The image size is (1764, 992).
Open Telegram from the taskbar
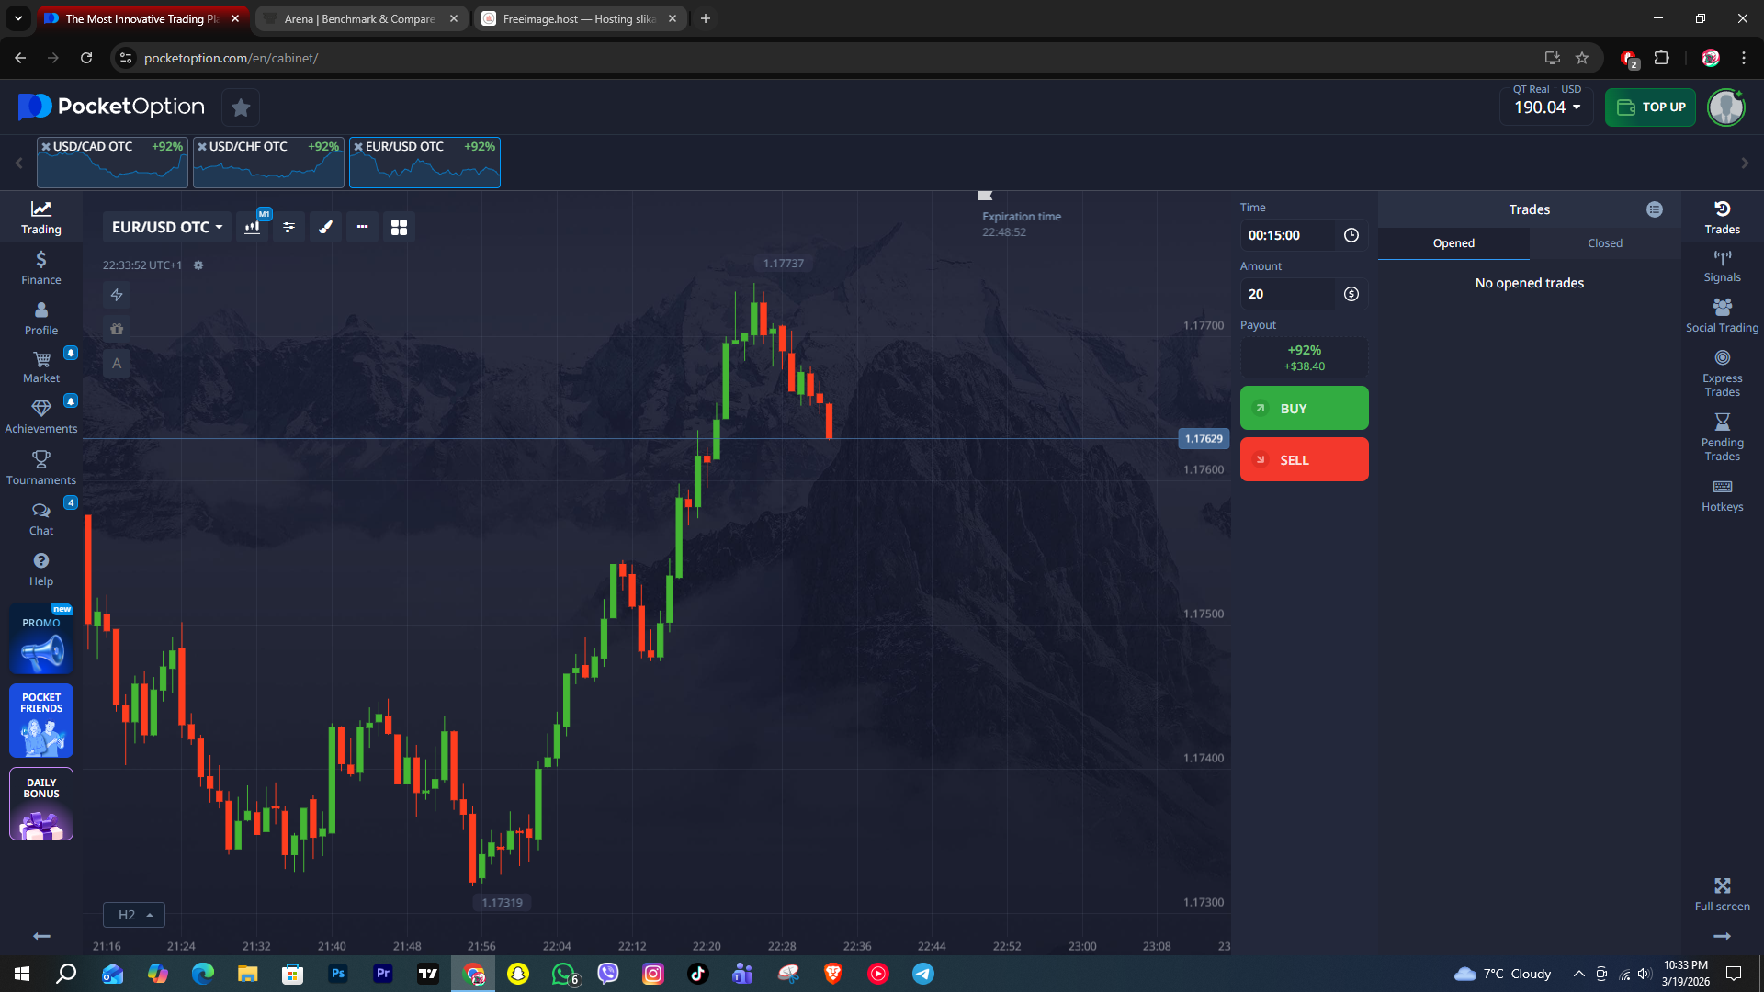922,974
